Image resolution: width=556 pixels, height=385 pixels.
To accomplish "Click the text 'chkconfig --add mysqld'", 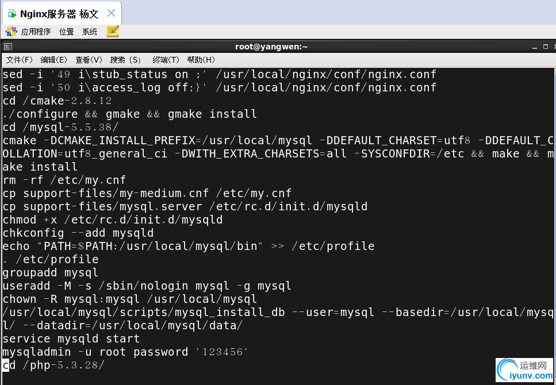I will click(x=78, y=233).
